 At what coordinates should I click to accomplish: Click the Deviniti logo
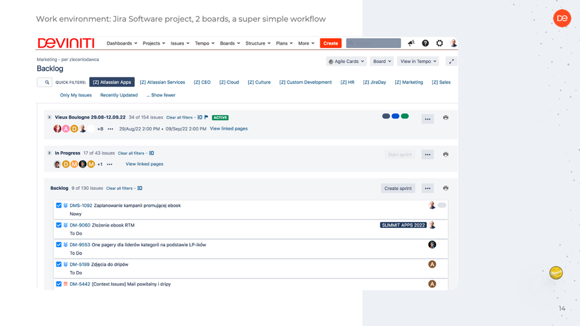tap(66, 44)
